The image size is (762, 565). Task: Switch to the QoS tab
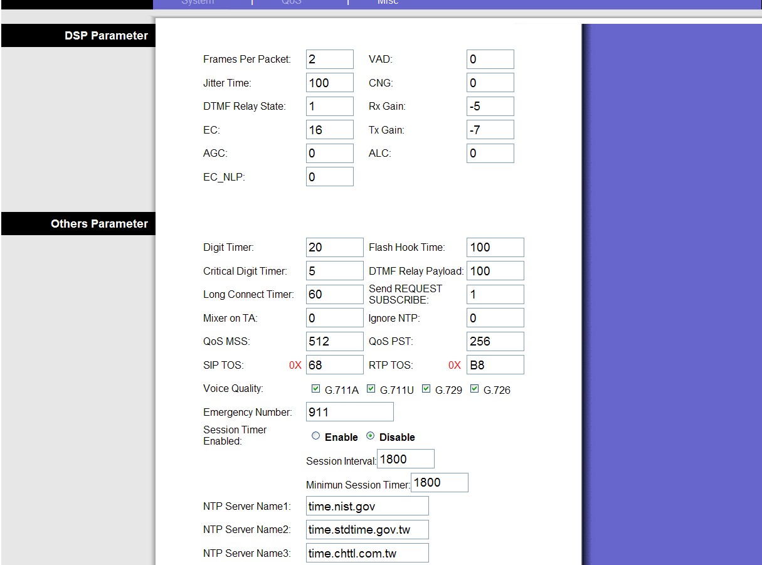coord(292,3)
